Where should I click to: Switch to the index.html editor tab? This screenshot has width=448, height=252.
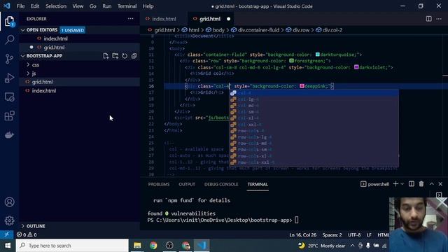(x=164, y=19)
